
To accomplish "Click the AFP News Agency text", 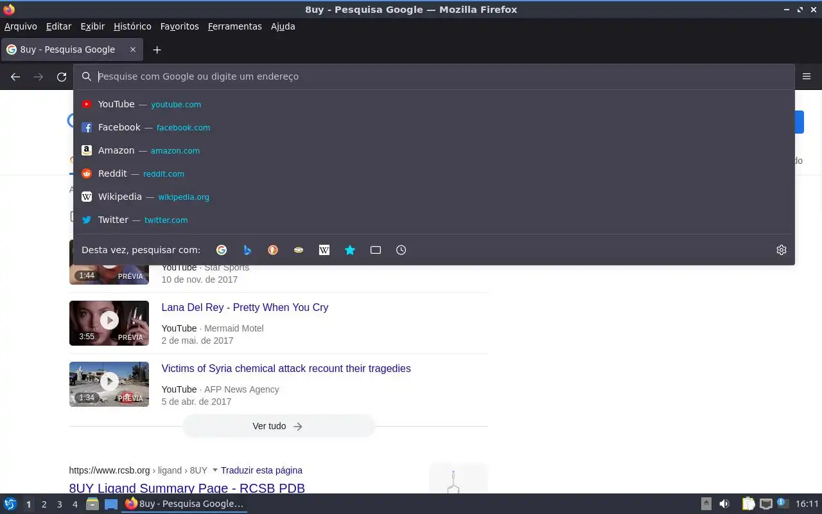I will click(241, 389).
